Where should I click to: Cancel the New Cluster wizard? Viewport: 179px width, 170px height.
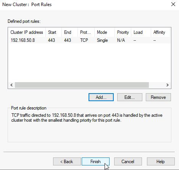click(128, 162)
